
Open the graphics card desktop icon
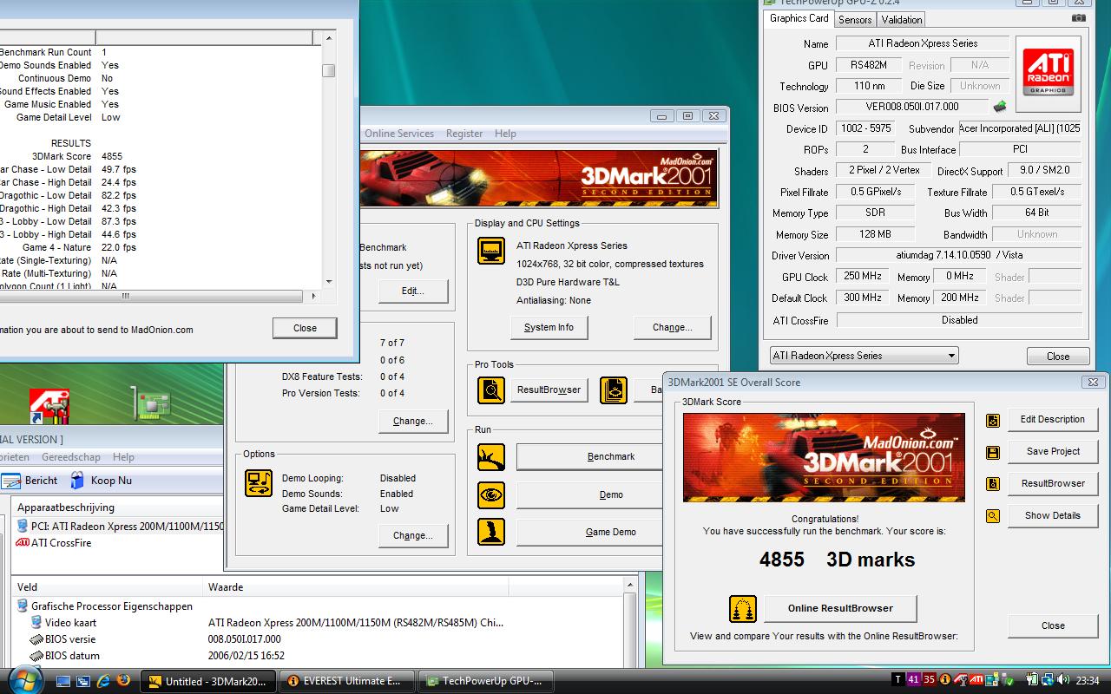152,403
